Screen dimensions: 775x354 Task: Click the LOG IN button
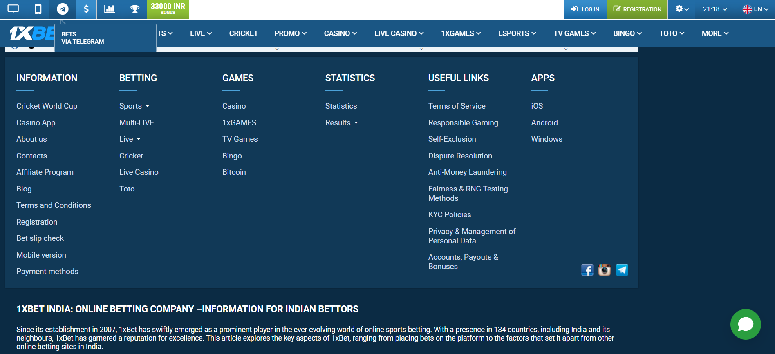click(x=585, y=9)
